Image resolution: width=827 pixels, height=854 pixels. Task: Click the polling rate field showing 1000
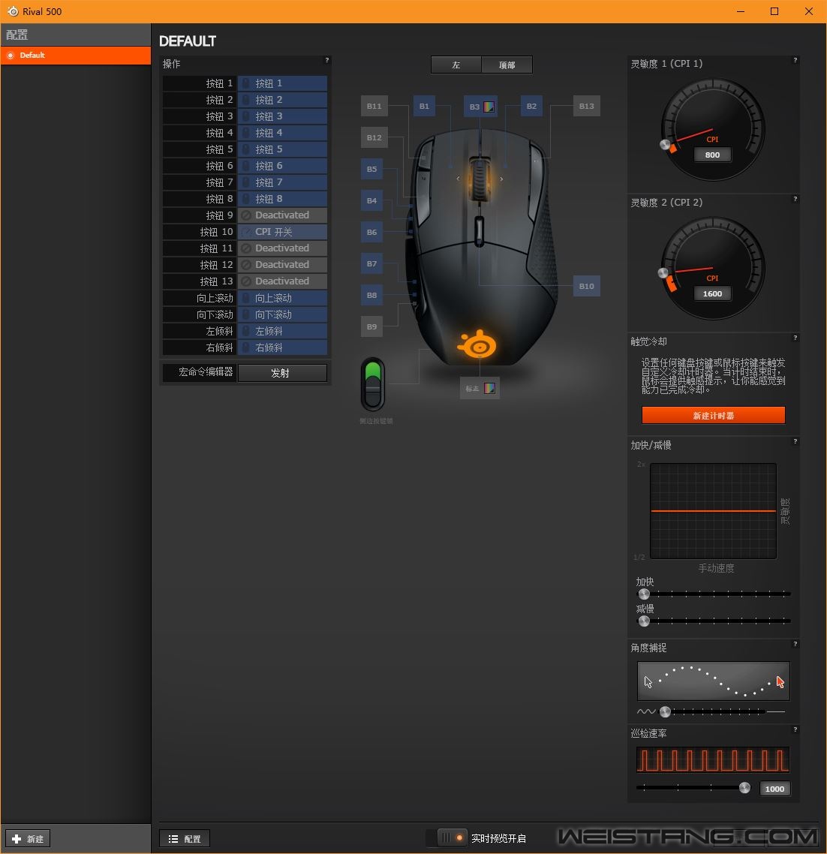[x=774, y=789]
